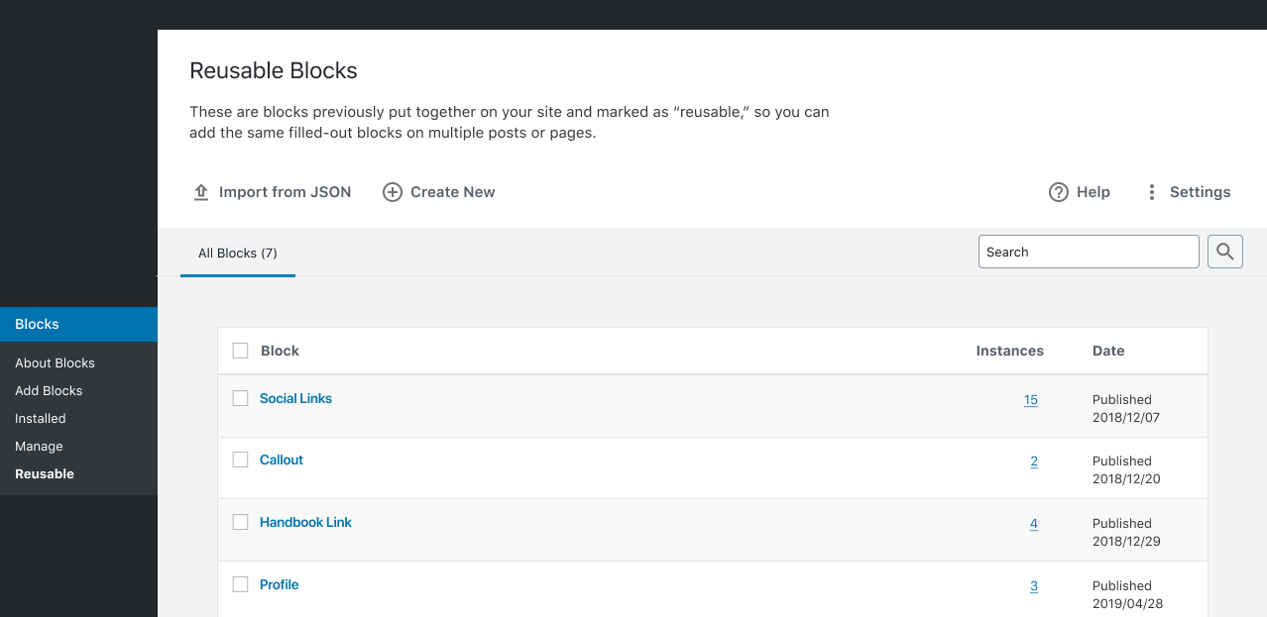Viewport: 1267px width, 617px height.
Task: Open Installed from the sidebar menu
Action: pos(40,418)
